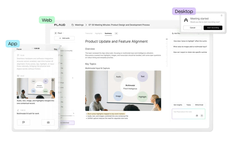The width and height of the screenshot is (232, 141).
Task: Tap the camera capture button in the app
Action: coord(48,122)
